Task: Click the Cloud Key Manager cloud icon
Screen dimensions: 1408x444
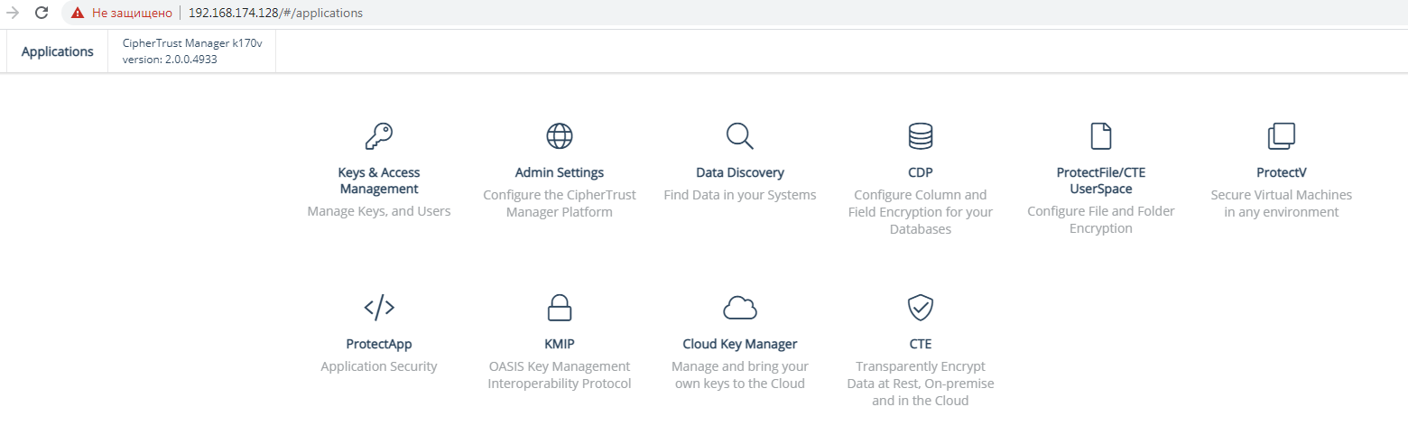Action: point(740,308)
